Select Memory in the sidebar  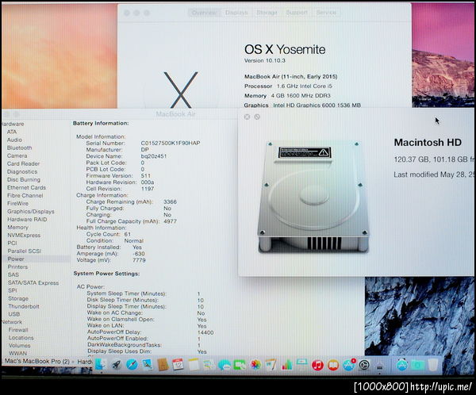pos(17,227)
